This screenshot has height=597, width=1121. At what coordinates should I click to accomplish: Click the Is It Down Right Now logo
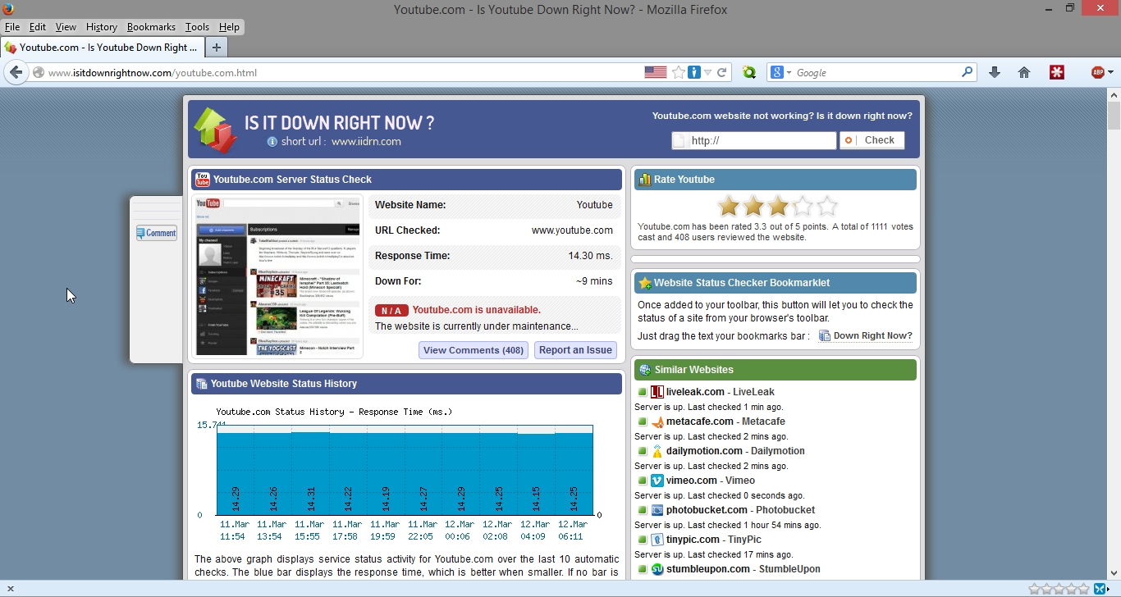click(x=216, y=130)
